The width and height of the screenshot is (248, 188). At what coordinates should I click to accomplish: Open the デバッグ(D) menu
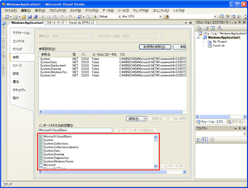(92, 11)
